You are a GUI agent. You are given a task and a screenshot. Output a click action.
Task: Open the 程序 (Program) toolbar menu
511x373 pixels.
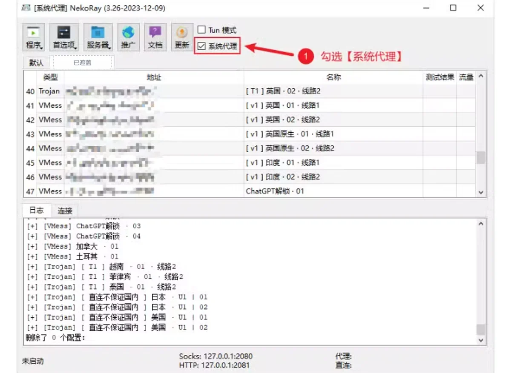(34, 37)
